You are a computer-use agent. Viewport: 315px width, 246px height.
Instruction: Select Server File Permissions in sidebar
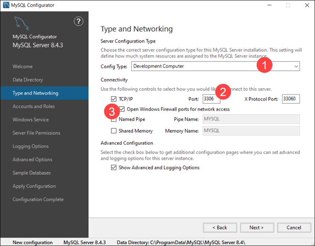click(36, 133)
